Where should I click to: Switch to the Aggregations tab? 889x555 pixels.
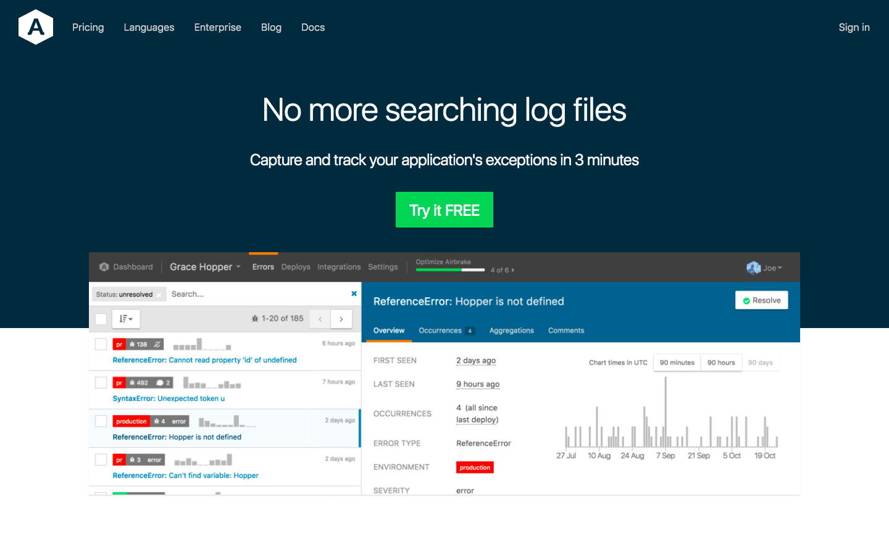(x=512, y=331)
